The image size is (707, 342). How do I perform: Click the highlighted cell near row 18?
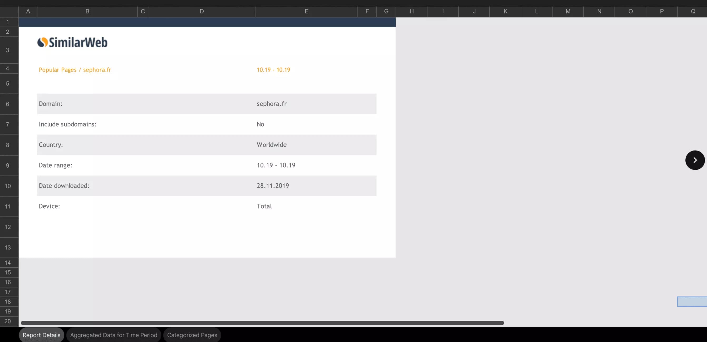click(x=692, y=301)
